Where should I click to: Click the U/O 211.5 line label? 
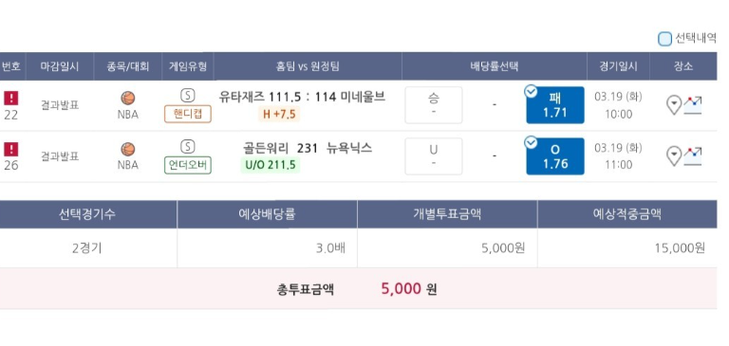[271, 165]
